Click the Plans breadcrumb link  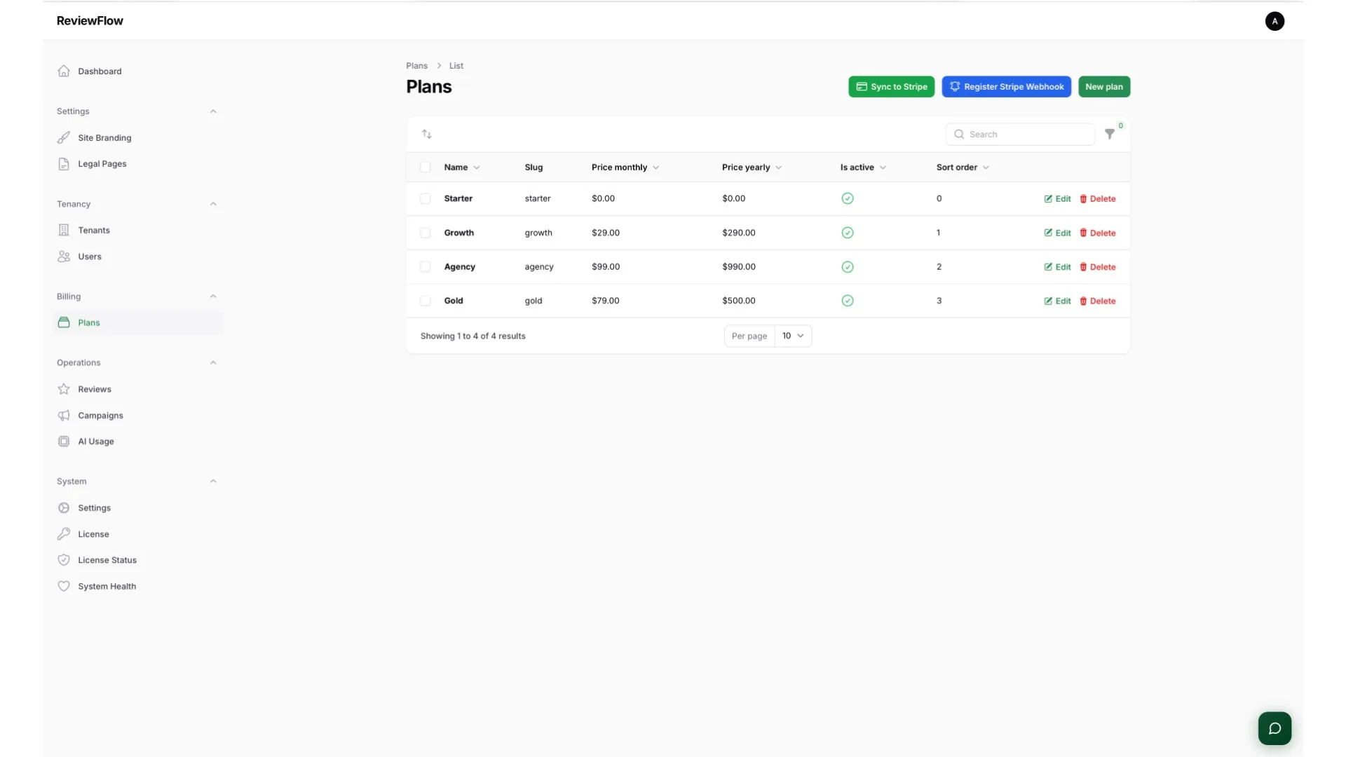pyautogui.click(x=416, y=65)
